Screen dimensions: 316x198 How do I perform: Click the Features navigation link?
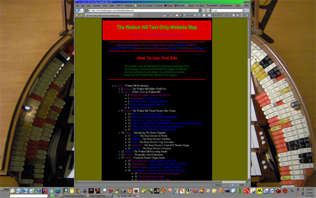[x=191, y=48]
